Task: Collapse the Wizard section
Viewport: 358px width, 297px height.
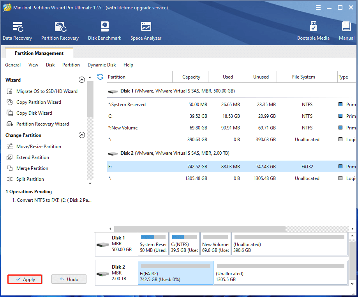Action: pos(82,80)
